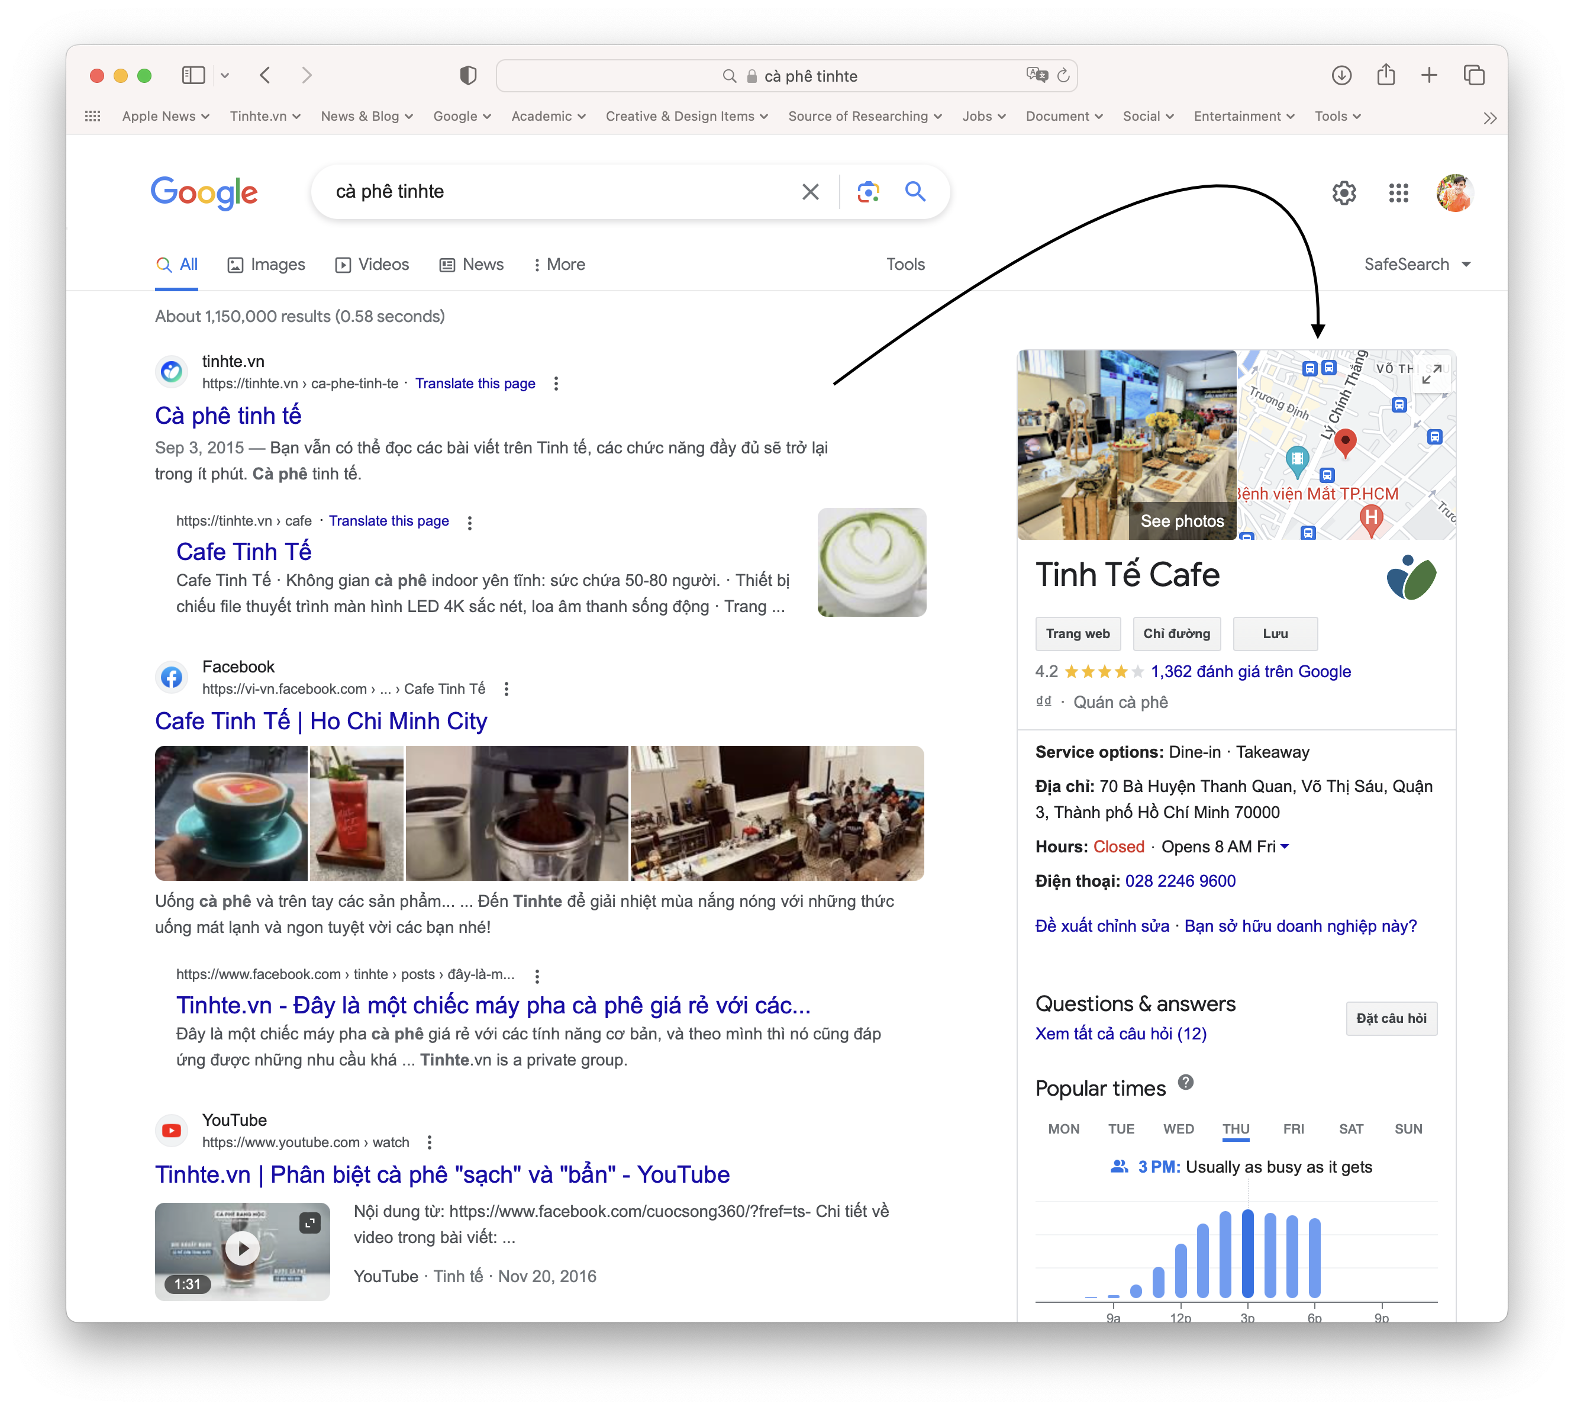Open the Source of Researching folder
Viewport: 1574px width, 1410px height.
coord(865,116)
